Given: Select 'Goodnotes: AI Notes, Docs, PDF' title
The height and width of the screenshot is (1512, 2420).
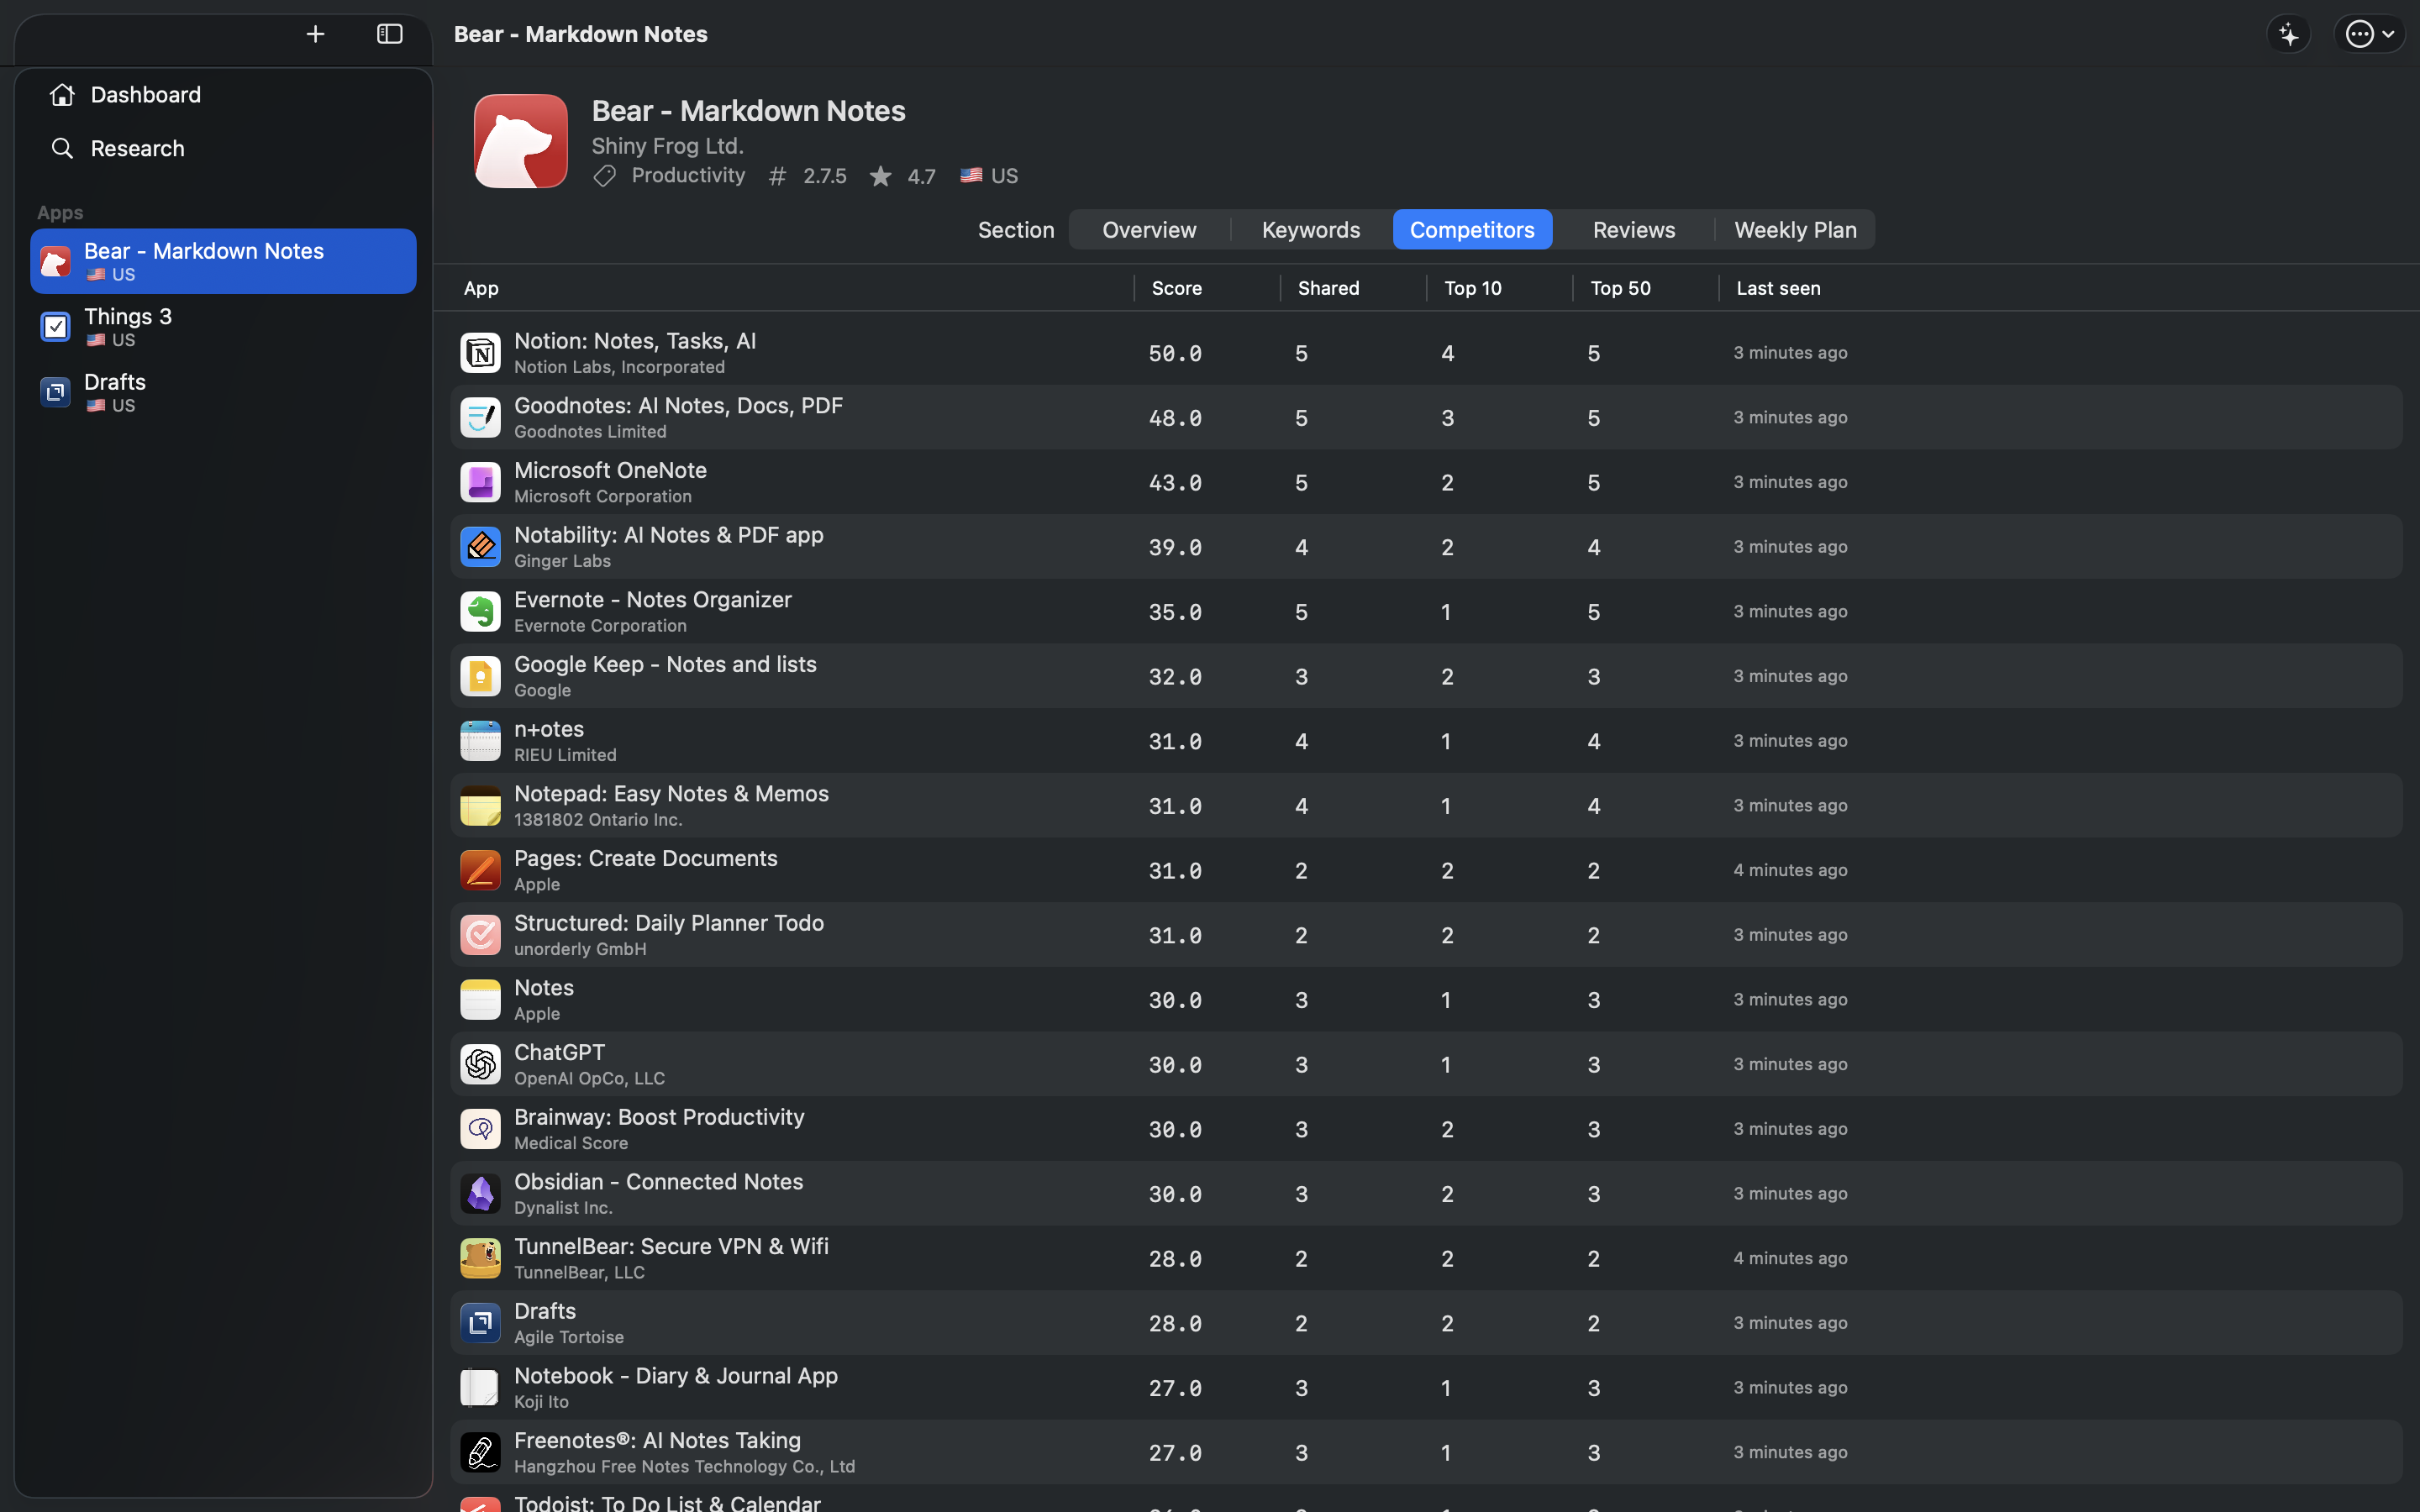Looking at the screenshot, I should (x=678, y=406).
